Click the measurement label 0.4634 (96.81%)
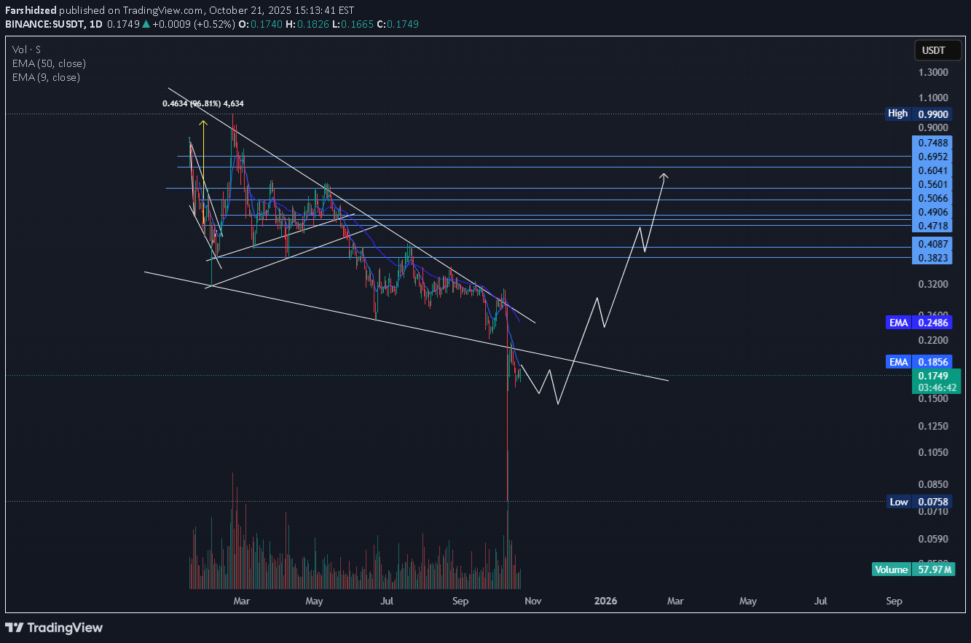The image size is (971, 643). 203,104
